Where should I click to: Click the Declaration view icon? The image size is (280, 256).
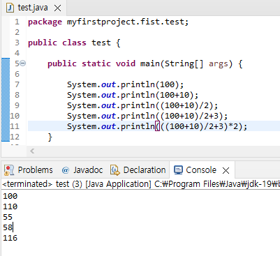pyautogui.click(x=115, y=170)
